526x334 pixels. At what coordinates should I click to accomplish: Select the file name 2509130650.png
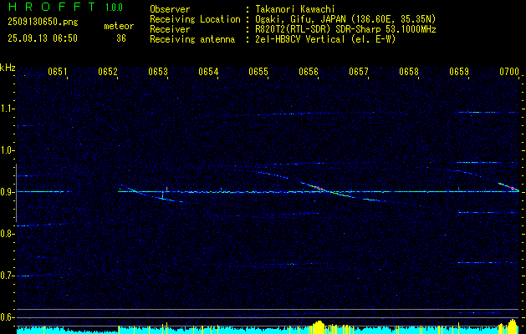coord(43,23)
